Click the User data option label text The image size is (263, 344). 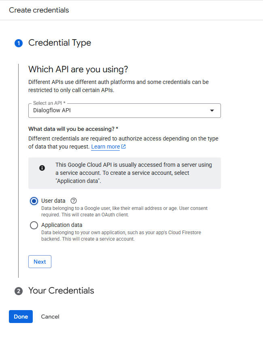point(53,201)
